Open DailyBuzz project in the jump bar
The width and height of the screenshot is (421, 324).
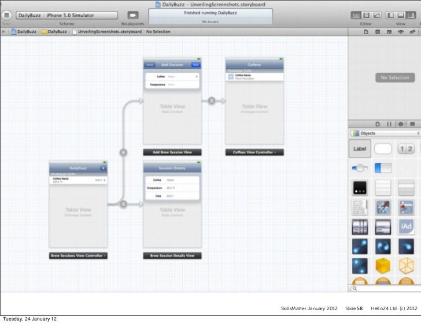[x=24, y=32]
